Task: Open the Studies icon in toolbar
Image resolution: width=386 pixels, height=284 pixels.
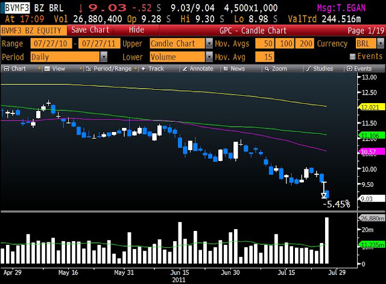Action: [x=308, y=69]
